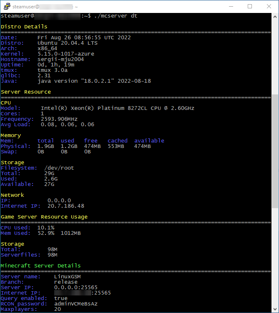Click the 'Serverfiles:' label
This screenshot has height=313, width=279.
[21, 255]
